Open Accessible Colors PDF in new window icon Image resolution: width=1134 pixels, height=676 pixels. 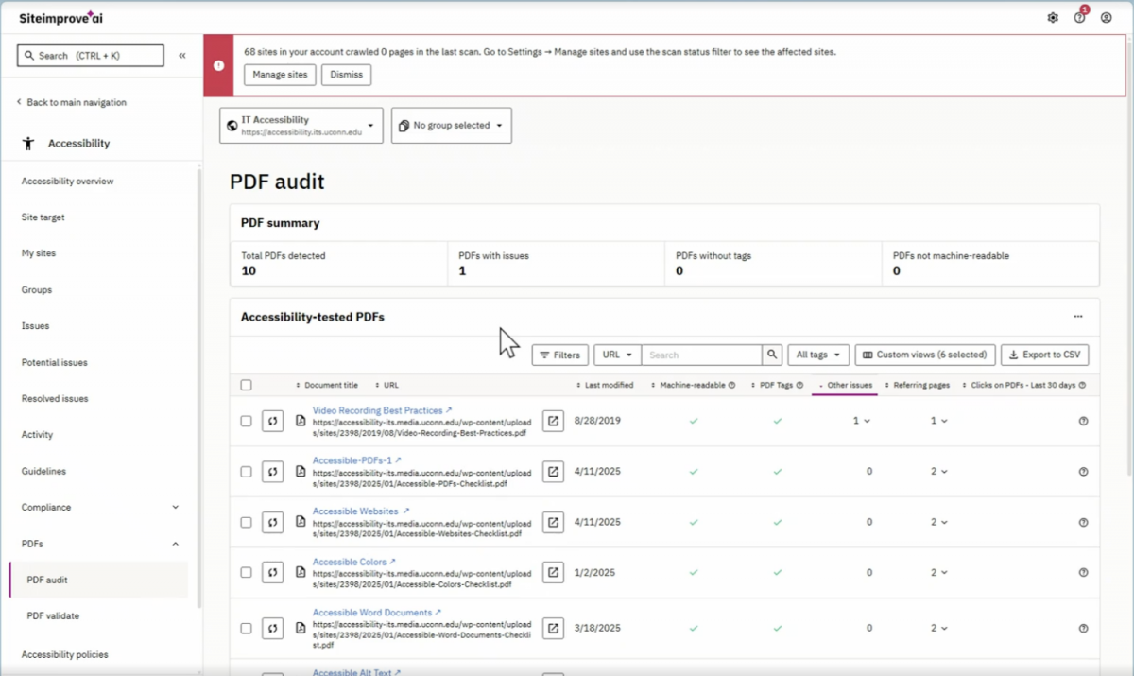tap(553, 572)
